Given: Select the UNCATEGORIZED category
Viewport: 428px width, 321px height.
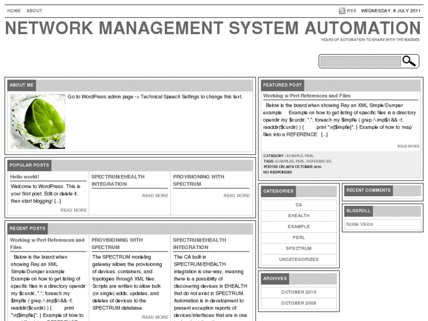Looking at the screenshot, I should point(298,260).
